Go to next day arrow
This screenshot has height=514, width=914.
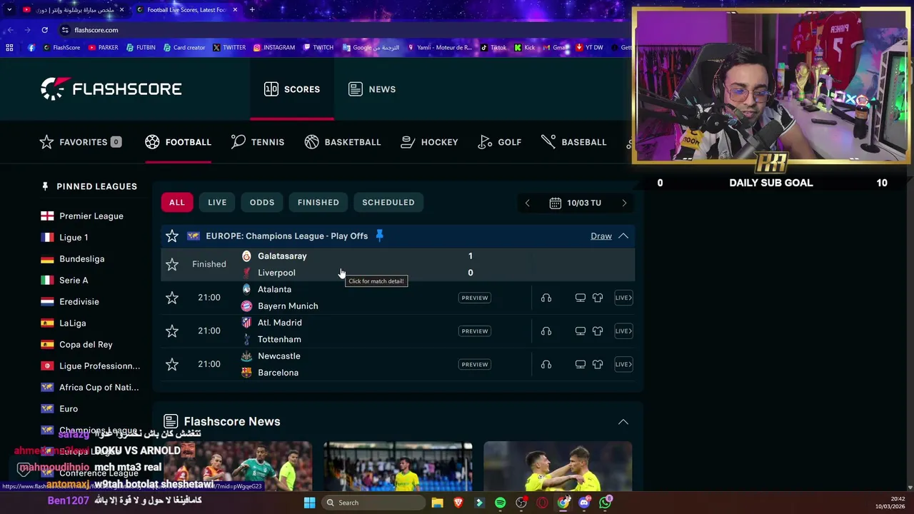pyautogui.click(x=624, y=203)
